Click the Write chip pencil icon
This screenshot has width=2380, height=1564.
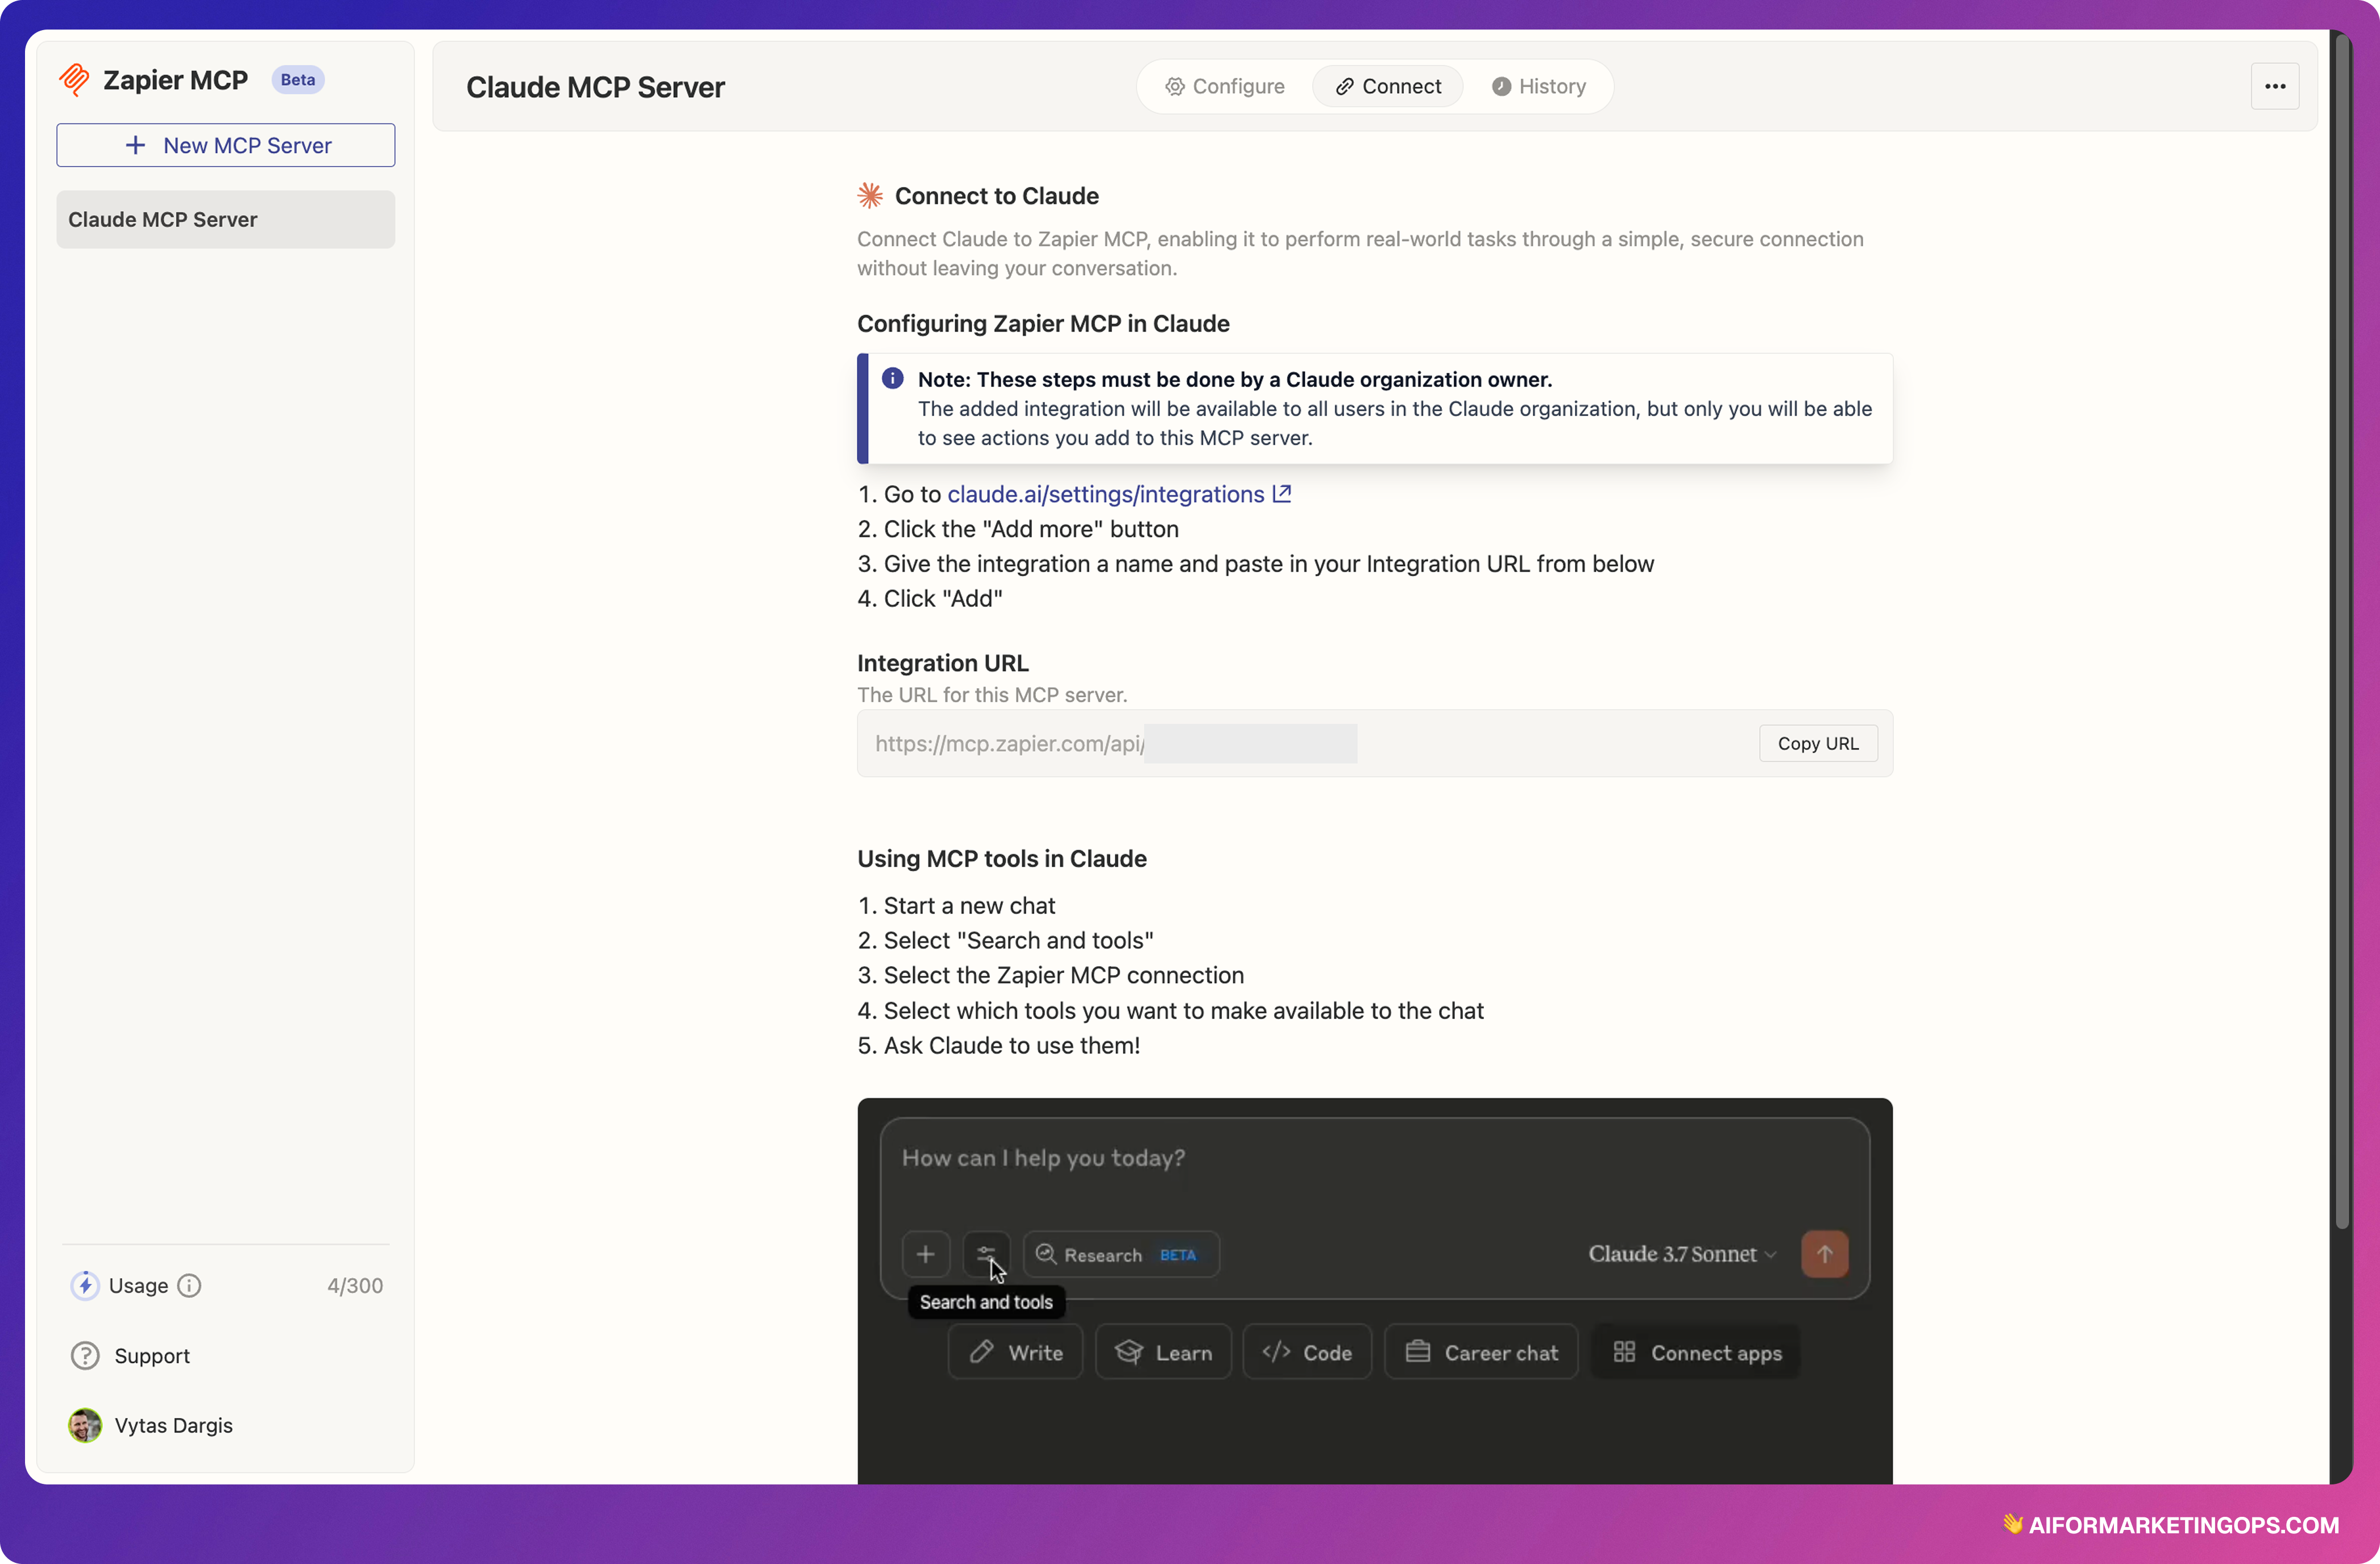982,1352
